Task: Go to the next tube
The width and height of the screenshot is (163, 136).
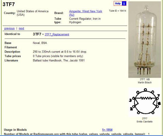Action: pos(21,28)
